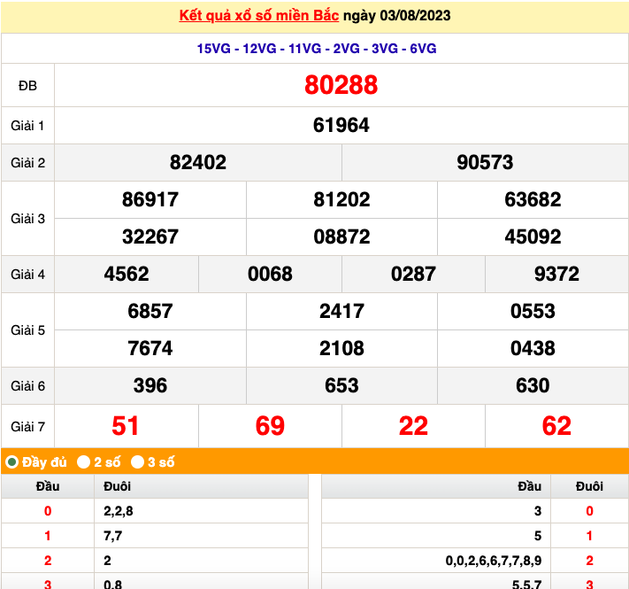
Task: Click the Giải 3 number 45092
Action: point(533,237)
